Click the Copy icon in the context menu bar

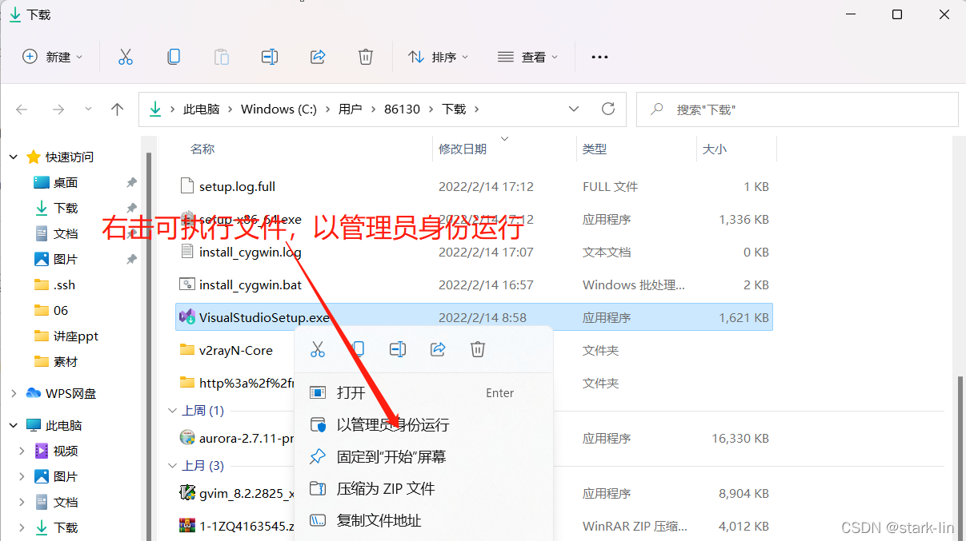click(357, 348)
